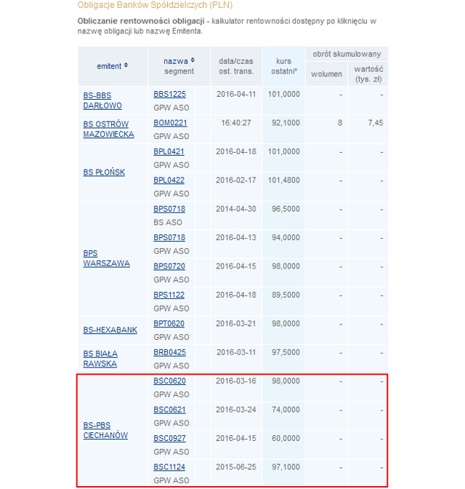Open BS-BBS DARŁOWO issuer link

coord(102,100)
